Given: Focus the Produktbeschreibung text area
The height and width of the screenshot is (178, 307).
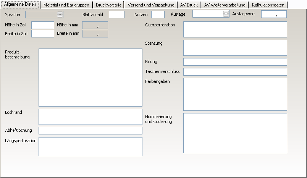Looking at the screenshot, I should click(90, 77).
